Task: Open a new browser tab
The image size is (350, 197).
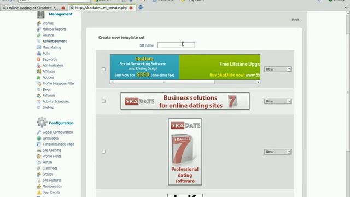Action: click(141, 8)
